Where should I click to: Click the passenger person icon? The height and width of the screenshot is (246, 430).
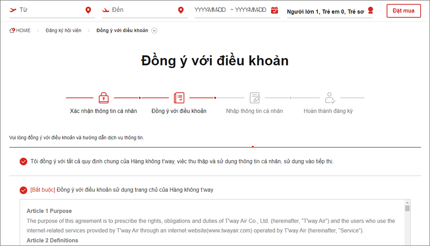pos(371,10)
